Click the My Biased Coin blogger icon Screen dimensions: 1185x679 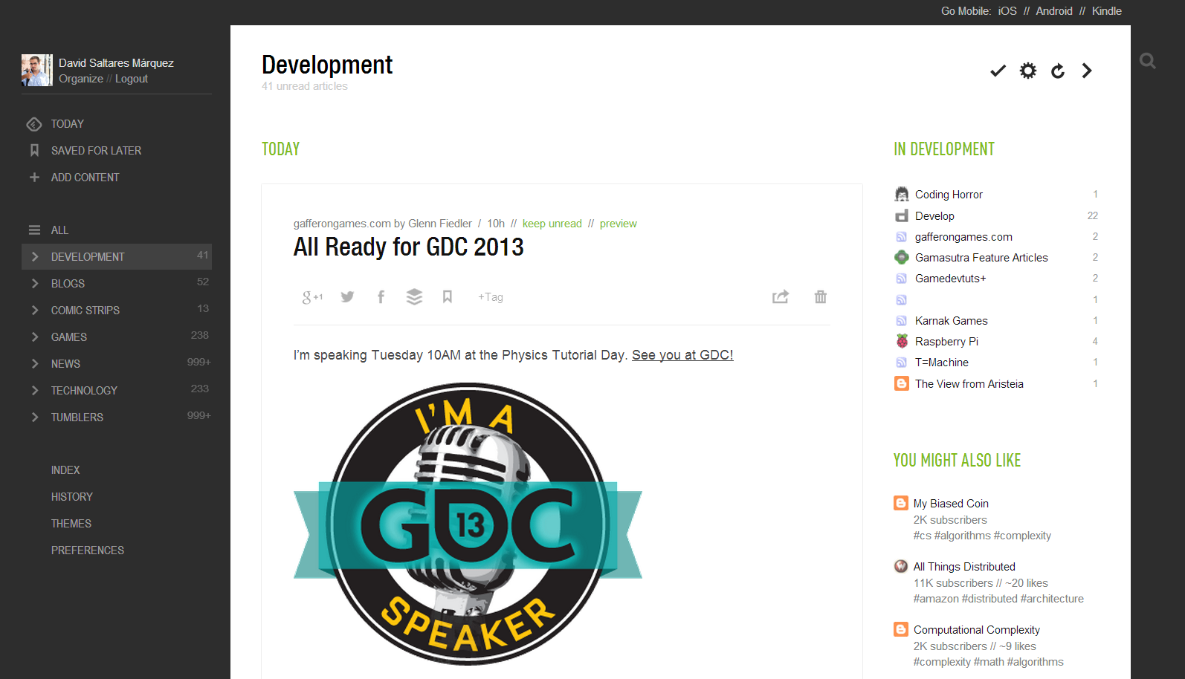tap(901, 504)
